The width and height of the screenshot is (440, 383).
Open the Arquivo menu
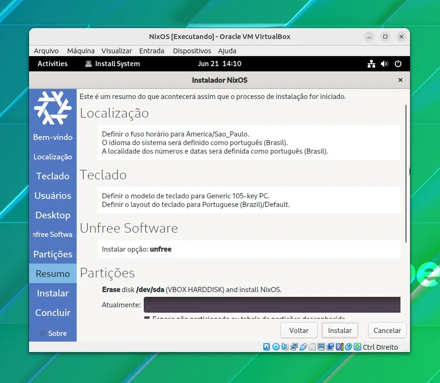(46, 51)
